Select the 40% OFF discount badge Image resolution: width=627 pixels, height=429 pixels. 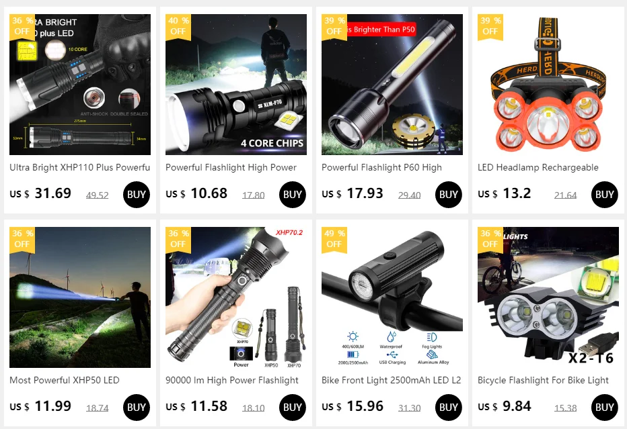(178, 27)
